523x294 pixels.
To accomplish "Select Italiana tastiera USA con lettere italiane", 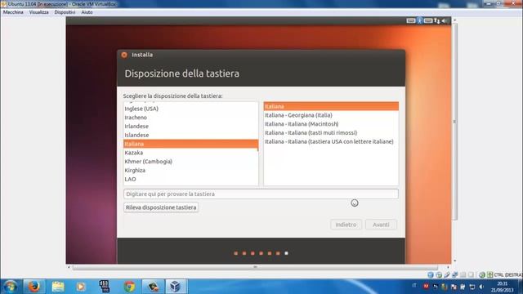I will 331,141.
